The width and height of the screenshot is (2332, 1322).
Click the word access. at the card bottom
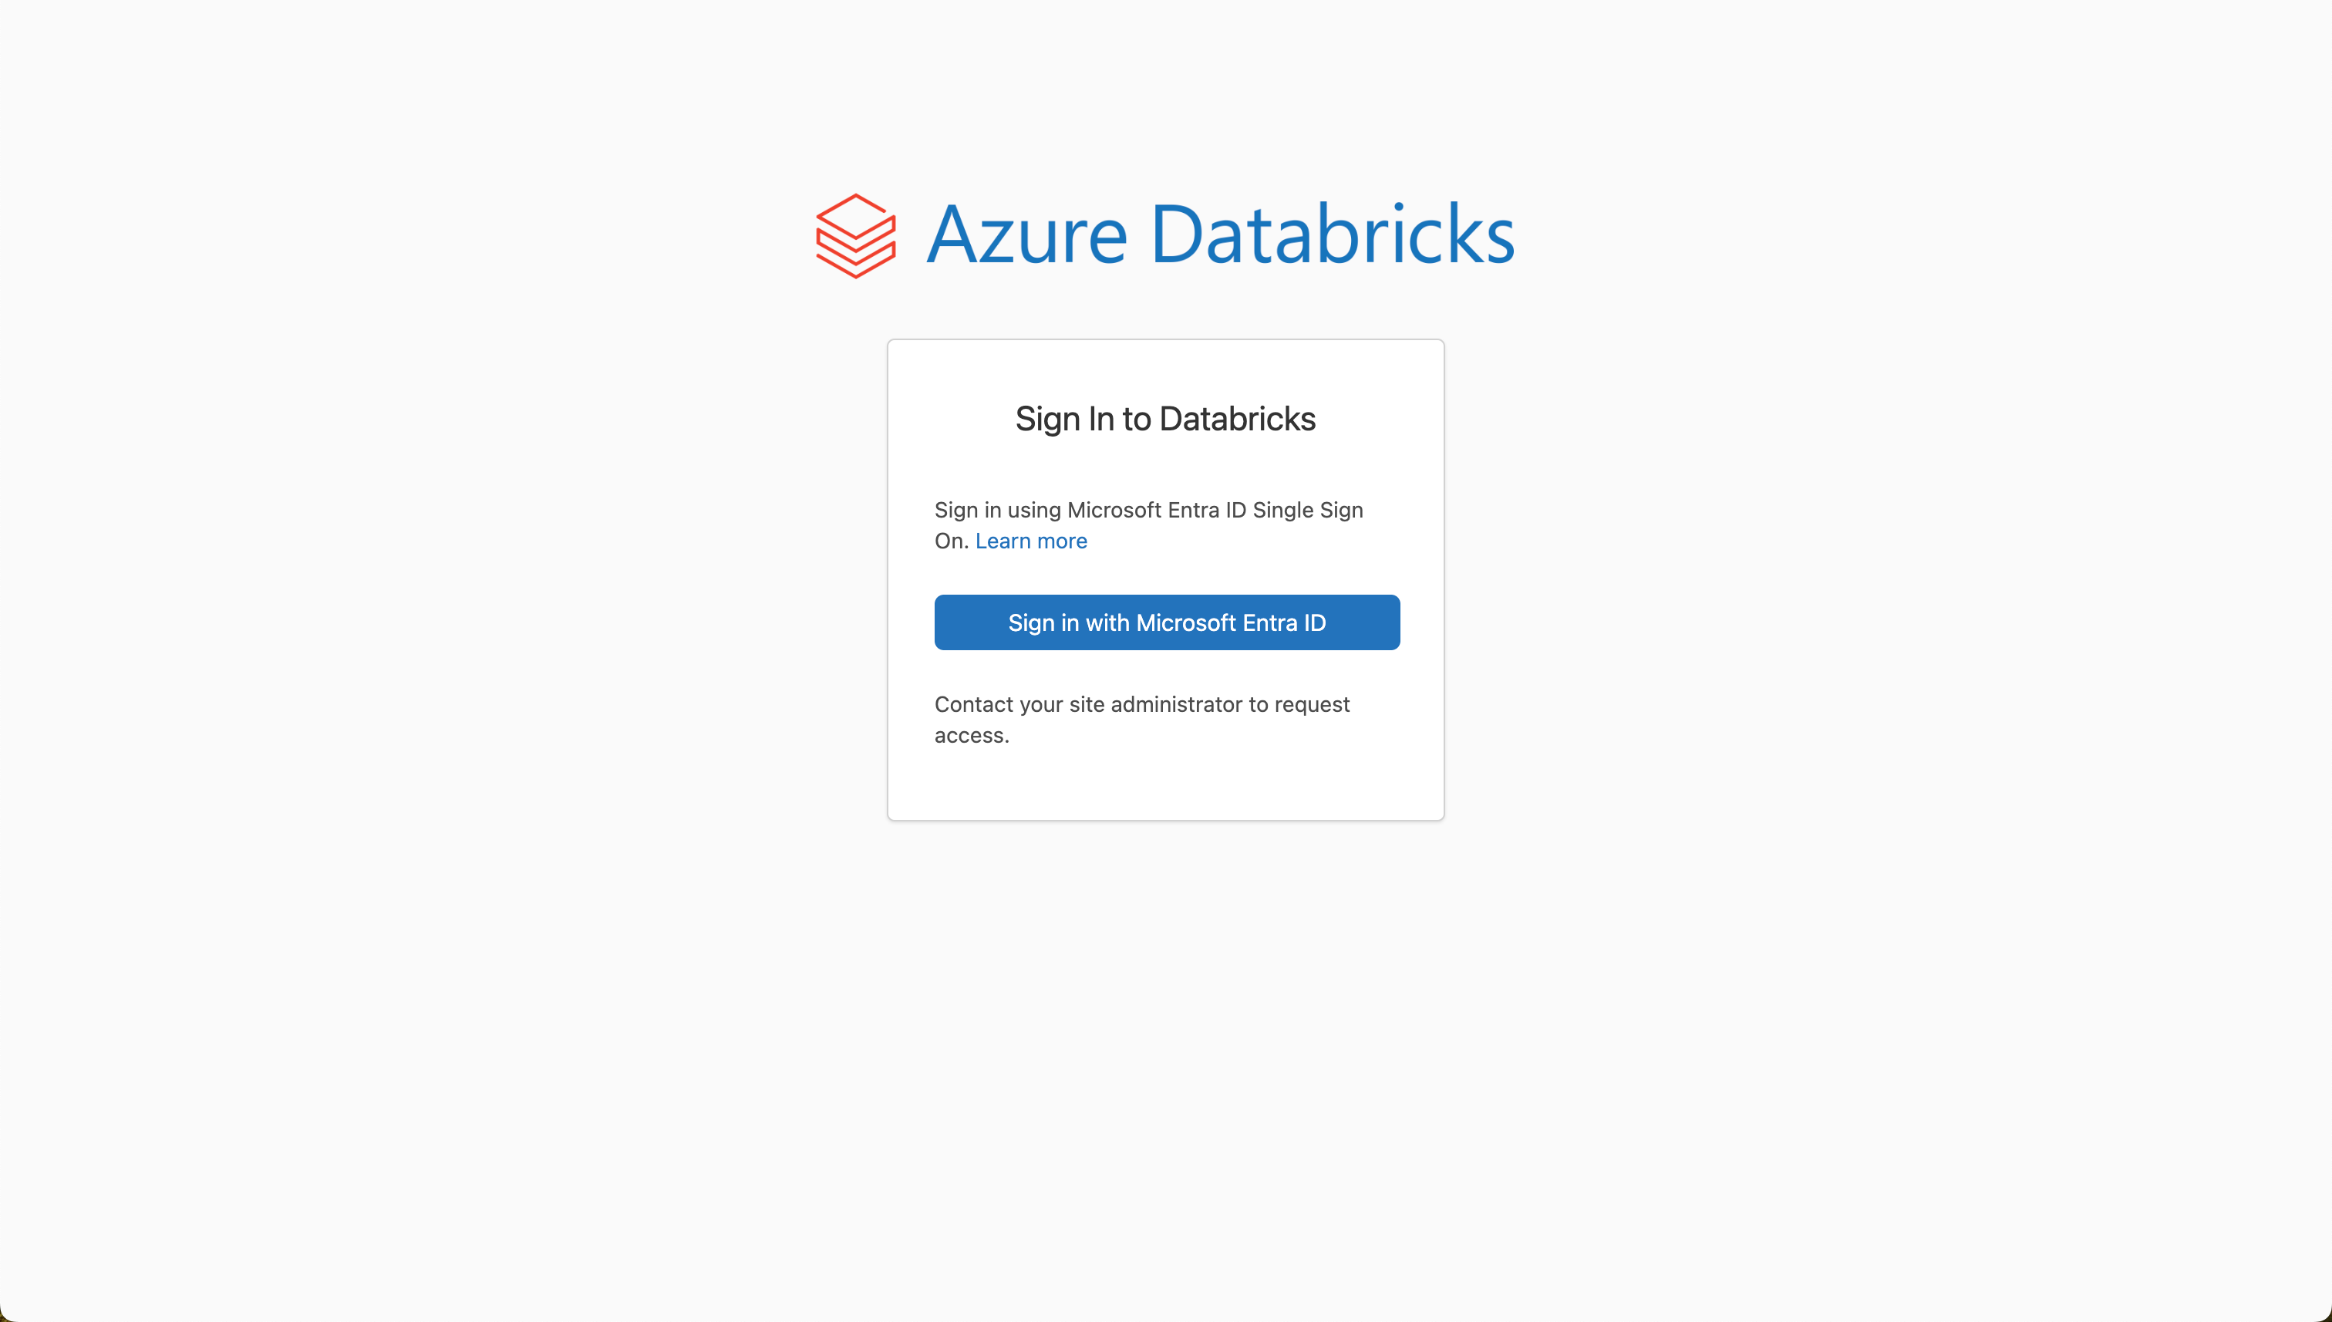point(972,736)
